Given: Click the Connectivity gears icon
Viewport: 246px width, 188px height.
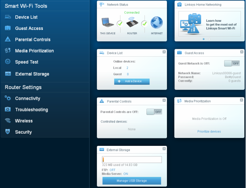Looking at the screenshot, I should (x=8, y=98).
